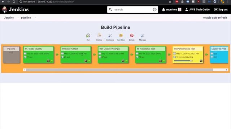Open #34 Deploy WebApp build title
This screenshot has width=231, height=129.
pos(110,49)
